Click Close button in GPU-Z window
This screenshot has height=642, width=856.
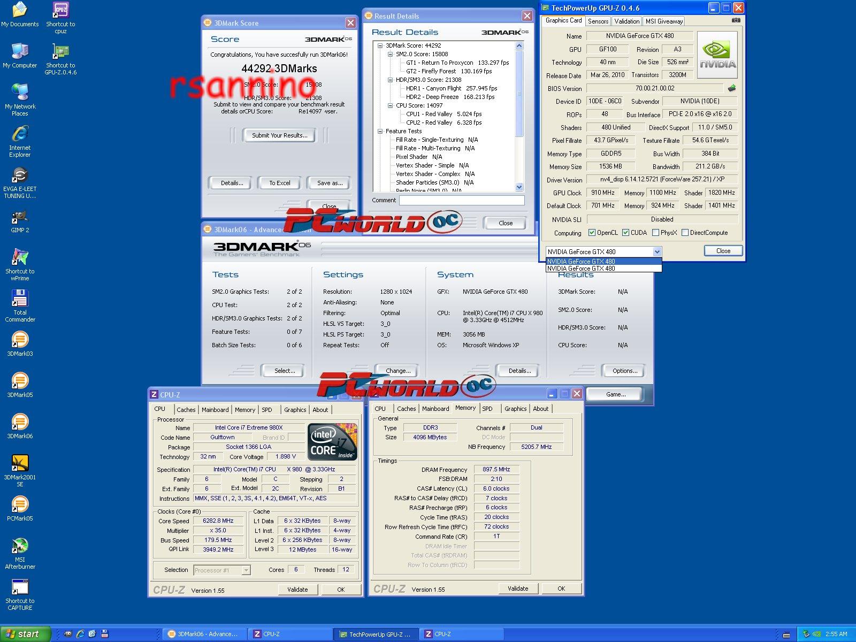[x=723, y=251]
